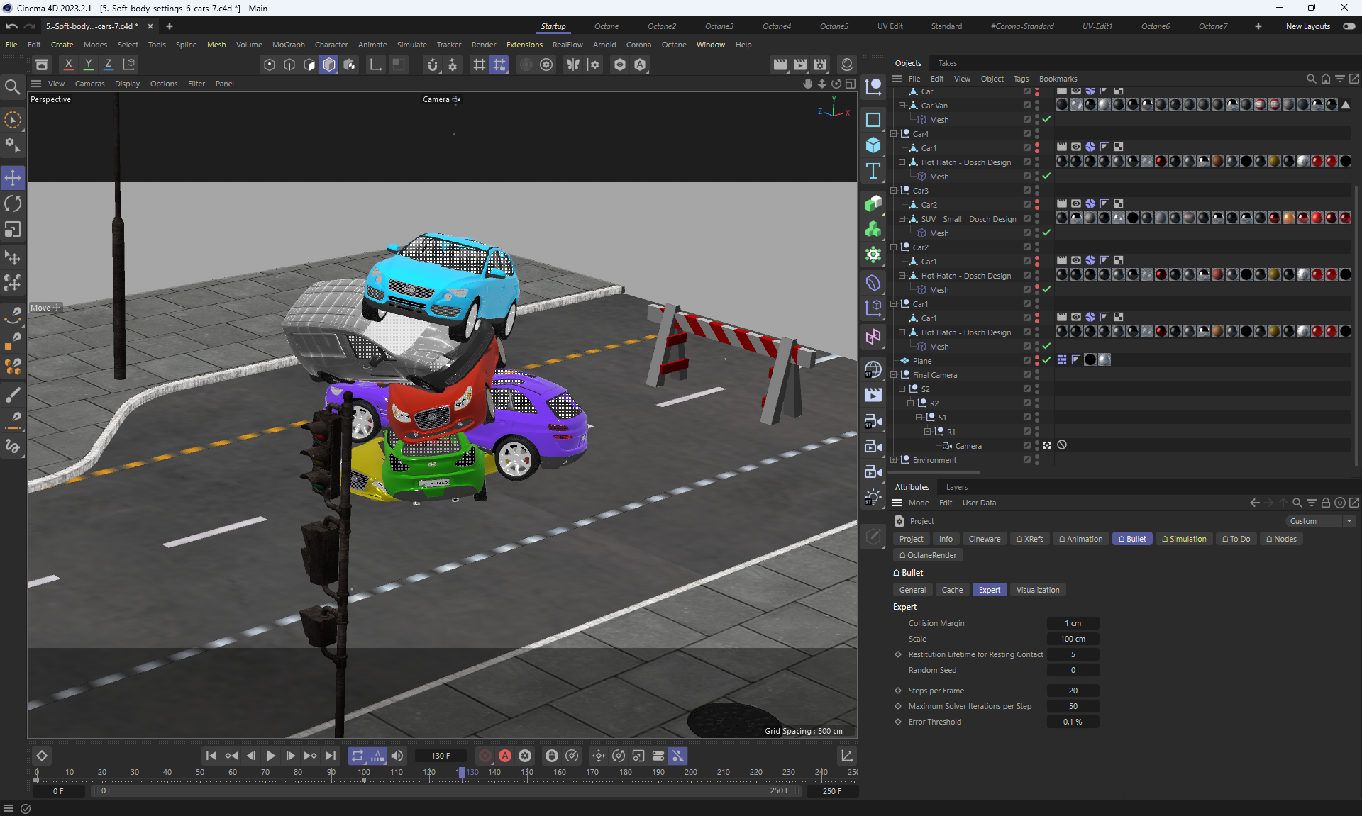Open the Custom dropdown in Attributes
This screenshot has width=1362, height=816.
coord(1321,521)
